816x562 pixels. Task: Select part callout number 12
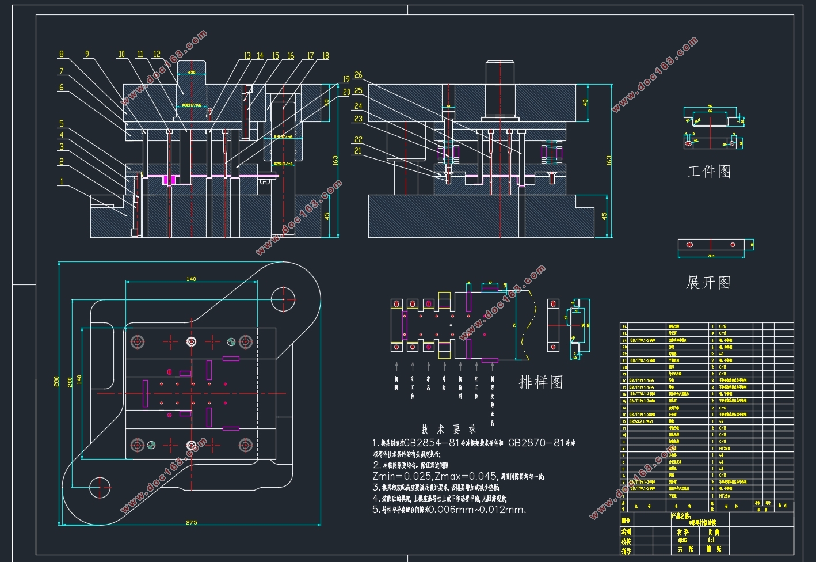[x=157, y=55]
